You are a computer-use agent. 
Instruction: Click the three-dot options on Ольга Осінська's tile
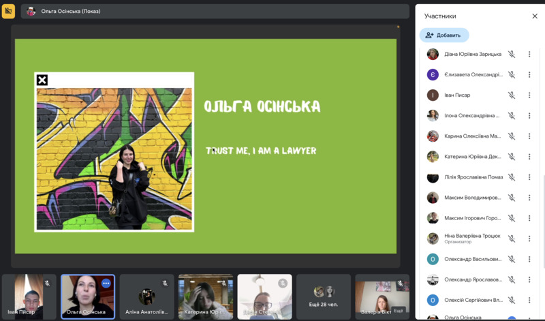tap(106, 283)
